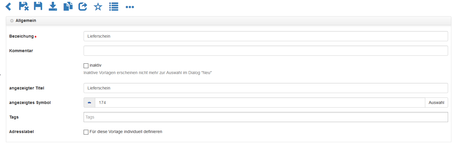454x144 pixels.
Task: Click the save floppy disk icon
Action: pos(38,6)
